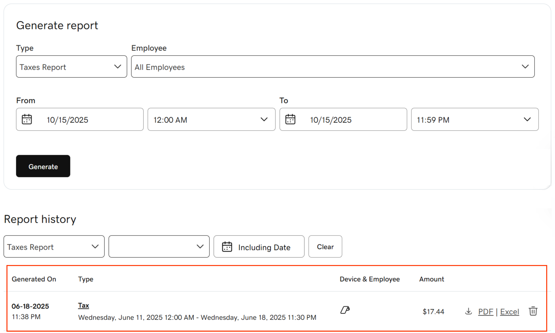Open the Report history Taxes Report filter
555x333 pixels.
(54, 247)
